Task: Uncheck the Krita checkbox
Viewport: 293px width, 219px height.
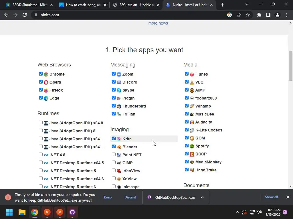Action: point(114,138)
